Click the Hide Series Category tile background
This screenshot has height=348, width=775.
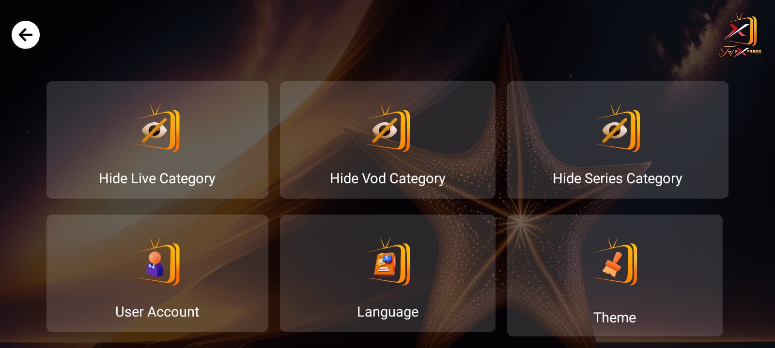coord(618,140)
